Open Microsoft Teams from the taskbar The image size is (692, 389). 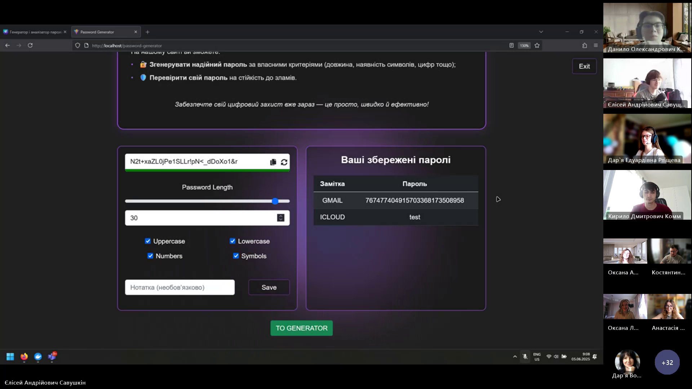[x=52, y=357]
